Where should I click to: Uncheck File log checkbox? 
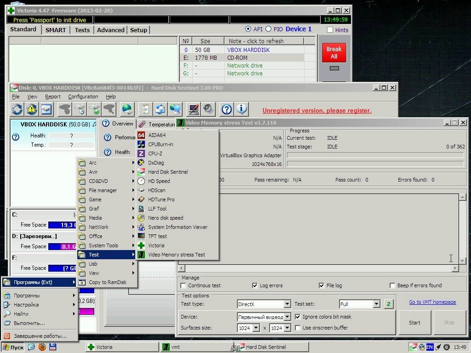[x=322, y=285]
